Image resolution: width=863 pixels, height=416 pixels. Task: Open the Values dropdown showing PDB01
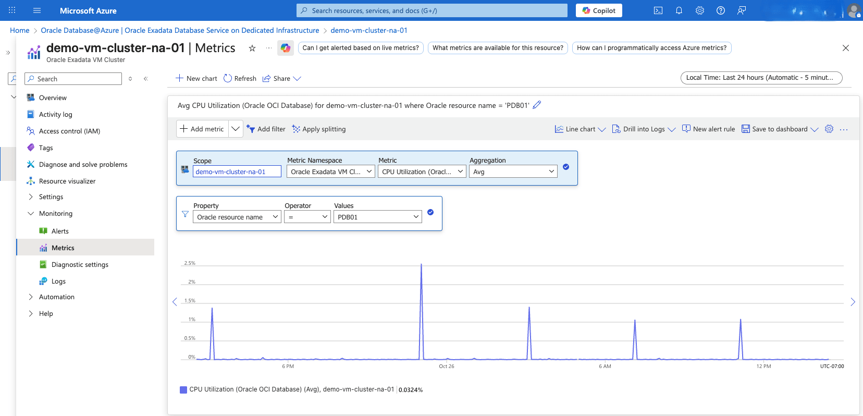[x=378, y=217]
